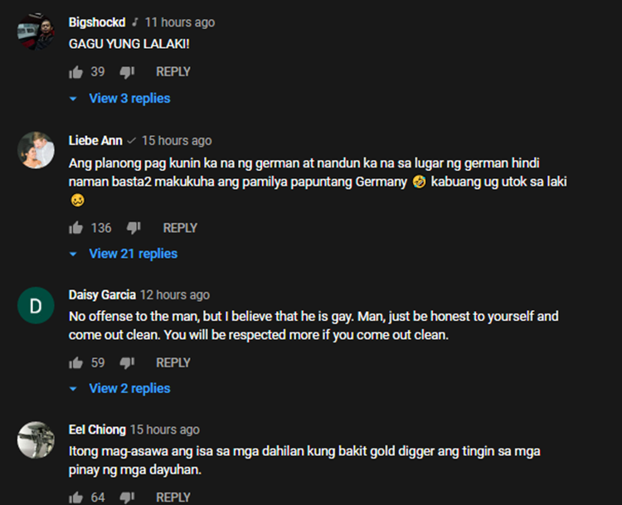
Task: Expand View 3 replies under Bigshockd
Action: (x=119, y=99)
